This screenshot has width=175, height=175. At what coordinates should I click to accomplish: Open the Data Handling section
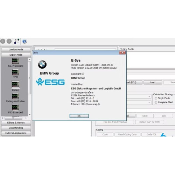(x=16, y=128)
